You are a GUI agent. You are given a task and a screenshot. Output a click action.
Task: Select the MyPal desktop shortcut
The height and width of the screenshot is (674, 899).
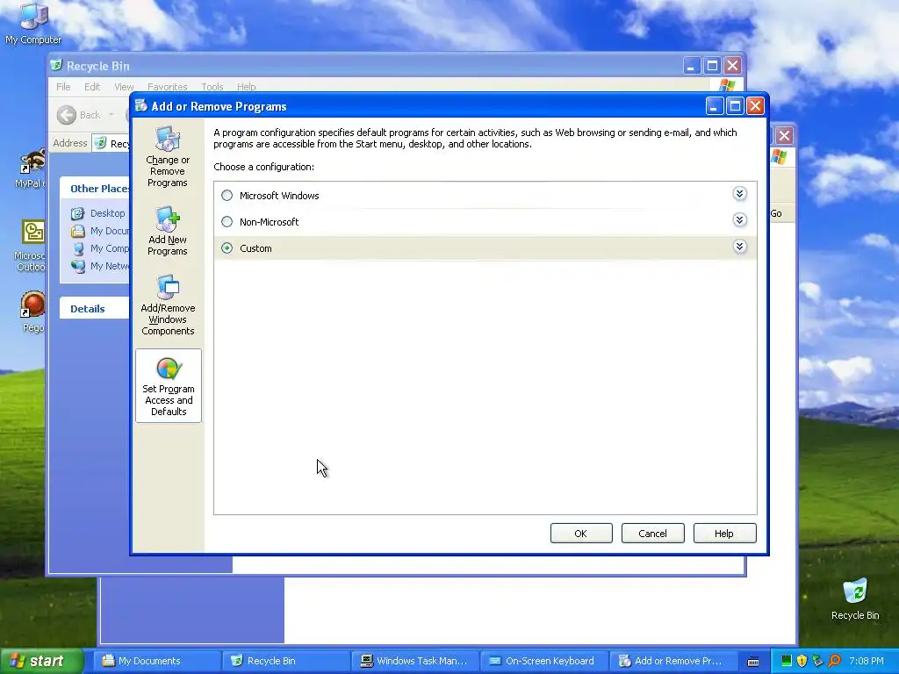[x=30, y=169]
